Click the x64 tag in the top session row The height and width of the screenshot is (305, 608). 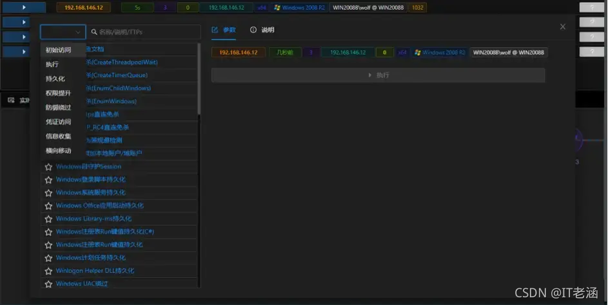(x=262, y=7)
